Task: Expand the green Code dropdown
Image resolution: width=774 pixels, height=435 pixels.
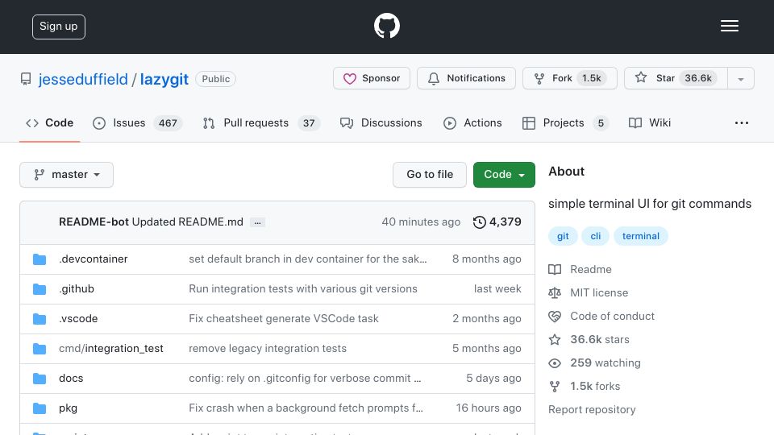Action: [504, 175]
